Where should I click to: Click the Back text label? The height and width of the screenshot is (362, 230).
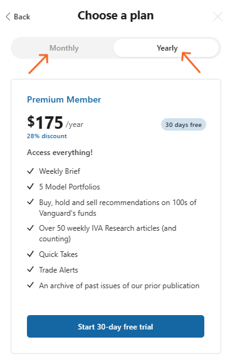(x=22, y=17)
